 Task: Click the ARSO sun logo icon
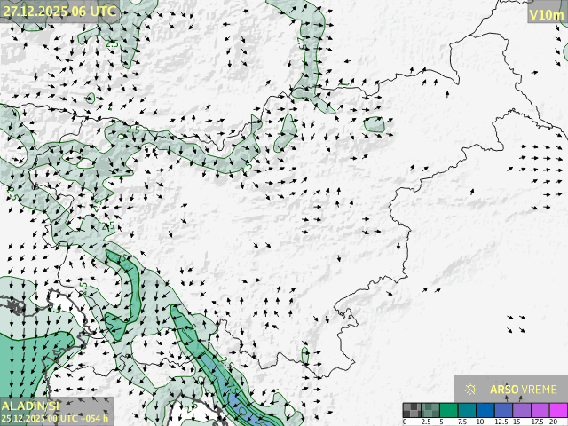470,389
